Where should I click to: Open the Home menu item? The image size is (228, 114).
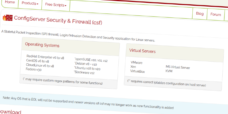[10, 2]
